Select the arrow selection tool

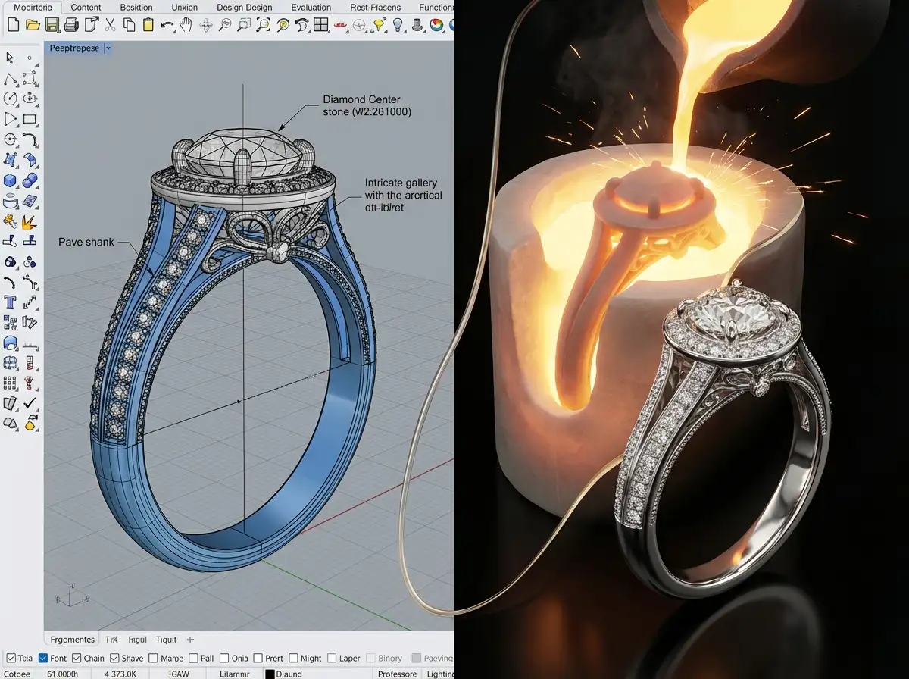point(11,58)
